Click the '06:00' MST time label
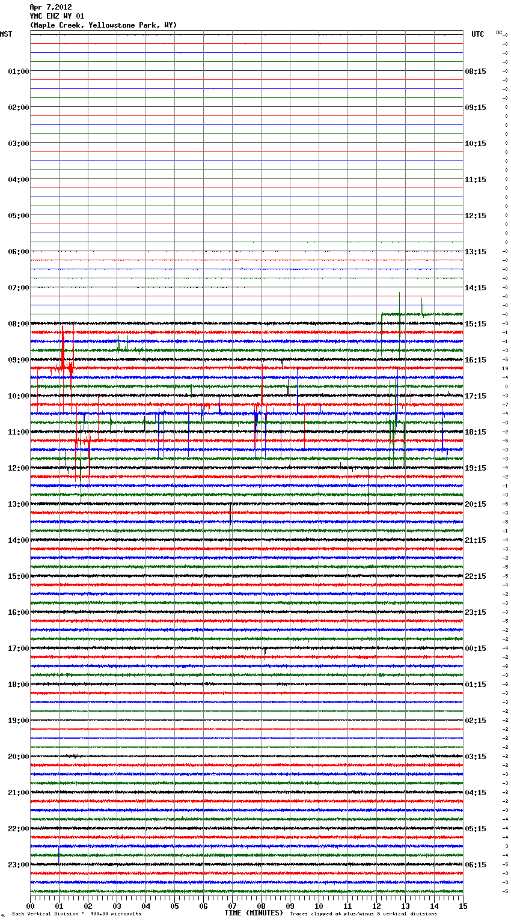Screen dimensions: 511x922 point(19,252)
